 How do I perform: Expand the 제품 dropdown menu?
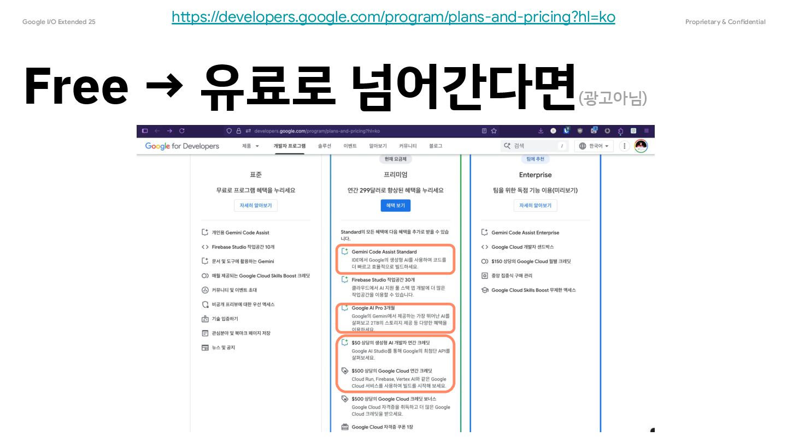click(x=250, y=146)
